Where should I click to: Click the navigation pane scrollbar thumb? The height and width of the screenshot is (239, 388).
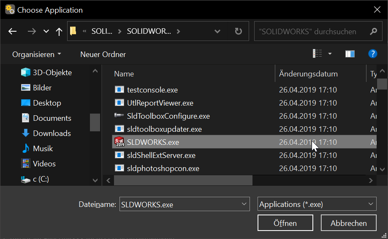[95, 122]
